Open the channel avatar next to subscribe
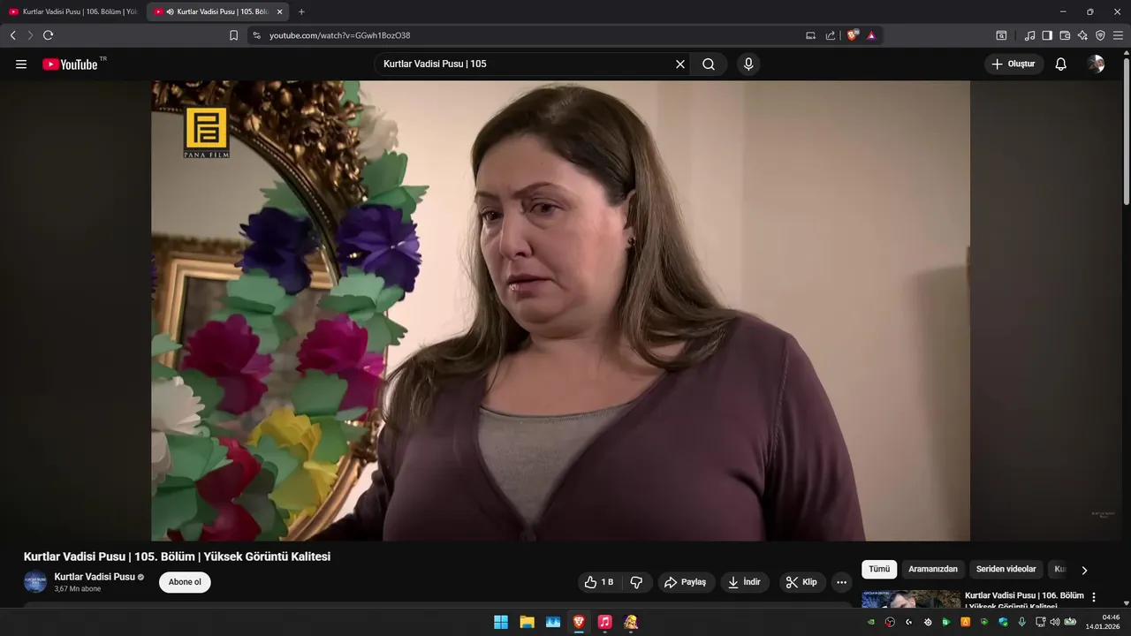The height and width of the screenshot is (636, 1131). [x=35, y=582]
